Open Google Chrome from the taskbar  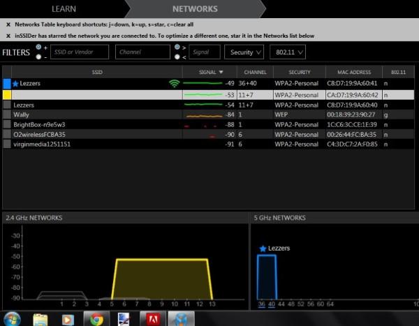tap(96, 318)
